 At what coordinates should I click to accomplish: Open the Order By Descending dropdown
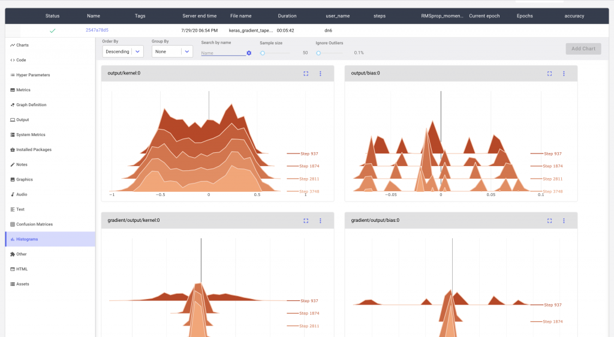point(123,52)
